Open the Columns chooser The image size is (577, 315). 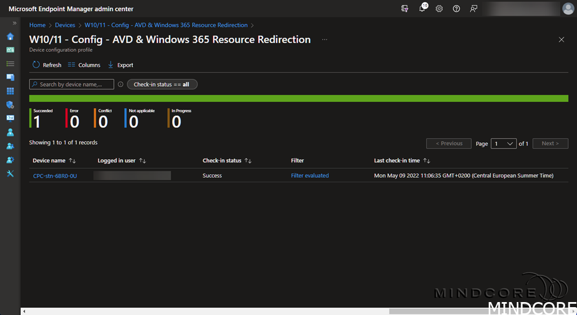[84, 65]
